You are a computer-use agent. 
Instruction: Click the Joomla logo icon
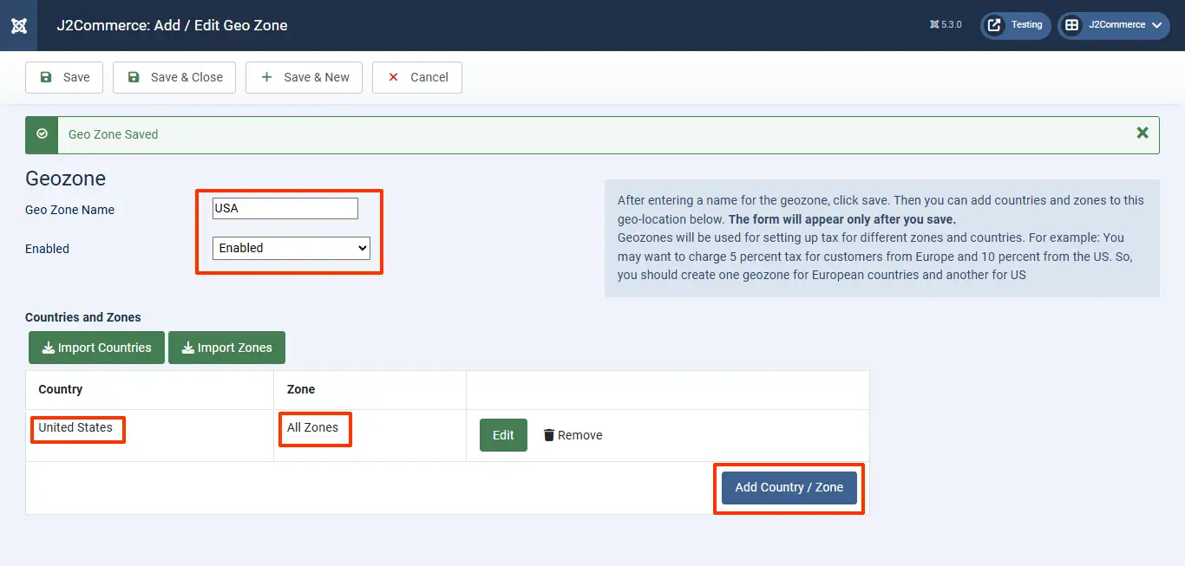tap(18, 25)
